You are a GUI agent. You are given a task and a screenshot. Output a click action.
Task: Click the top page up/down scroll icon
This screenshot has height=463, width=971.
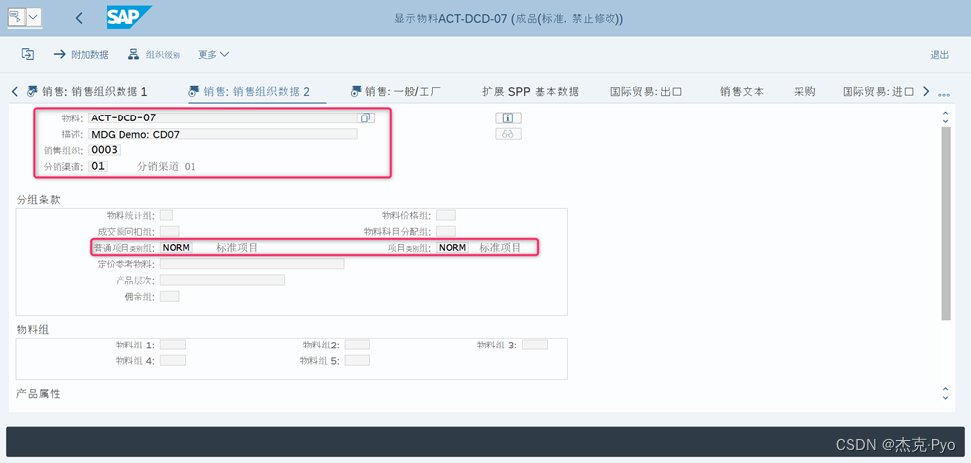click(x=945, y=116)
